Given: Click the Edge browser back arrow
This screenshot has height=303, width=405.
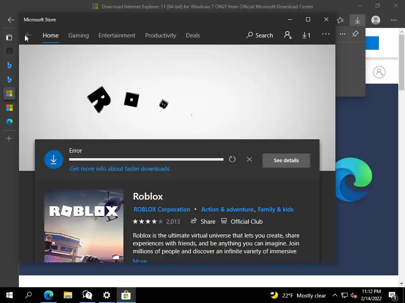Looking at the screenshot, I should click(11, 20).
